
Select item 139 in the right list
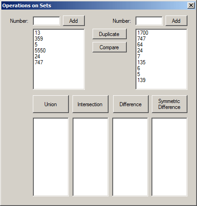click(x=141, y=80)
